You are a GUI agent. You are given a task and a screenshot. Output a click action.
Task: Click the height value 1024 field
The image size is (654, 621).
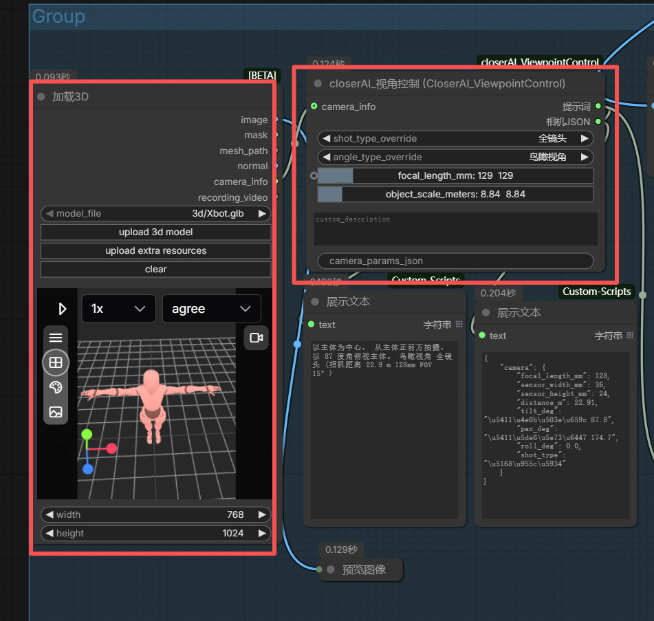click(x=155, y=534)
